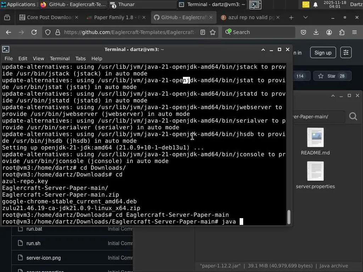The image size is (363, 272).
Task: Click the GitHub Sign up button
Action: 323,53
